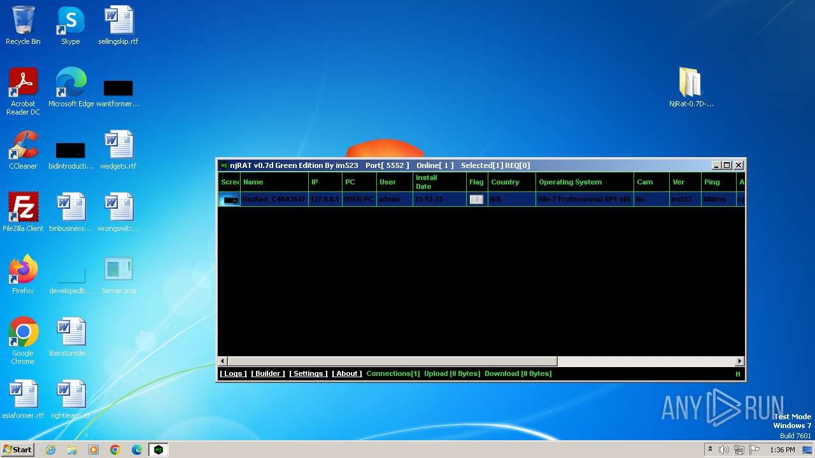Open NjRat-0.7D folder on desktop
This screenshot has width=815, height=458.
691,87
